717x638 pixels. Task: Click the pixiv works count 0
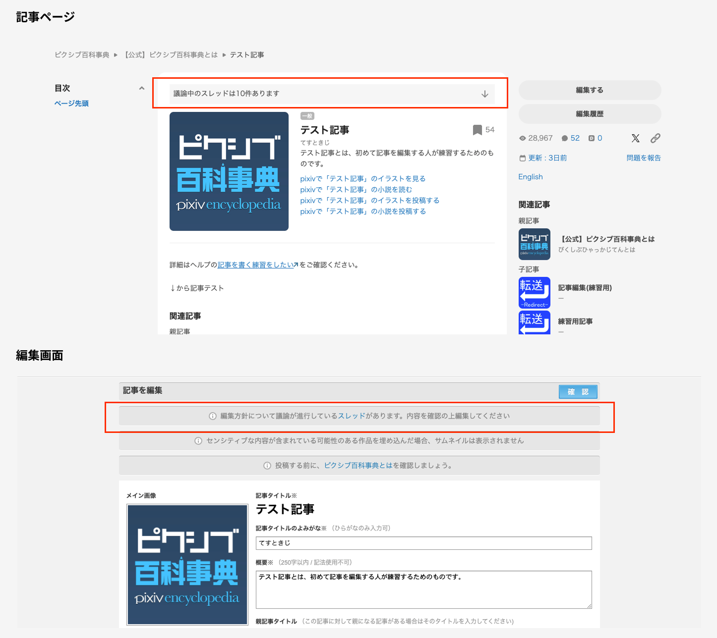click(600, 138)
